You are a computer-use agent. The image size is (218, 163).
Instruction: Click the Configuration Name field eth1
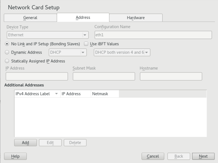(x=153, y=35)
